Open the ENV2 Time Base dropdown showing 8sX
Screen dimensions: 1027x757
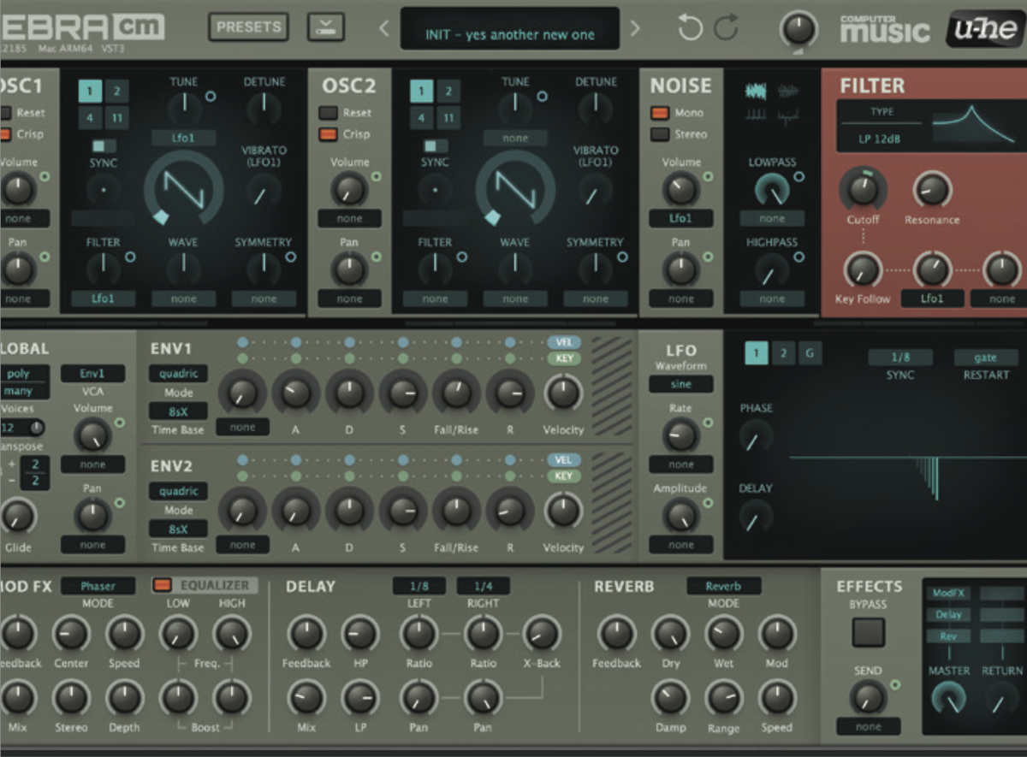(x=178, y=529)
